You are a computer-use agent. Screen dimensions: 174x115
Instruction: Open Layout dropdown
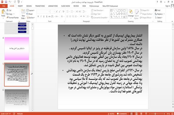point(30,10)
